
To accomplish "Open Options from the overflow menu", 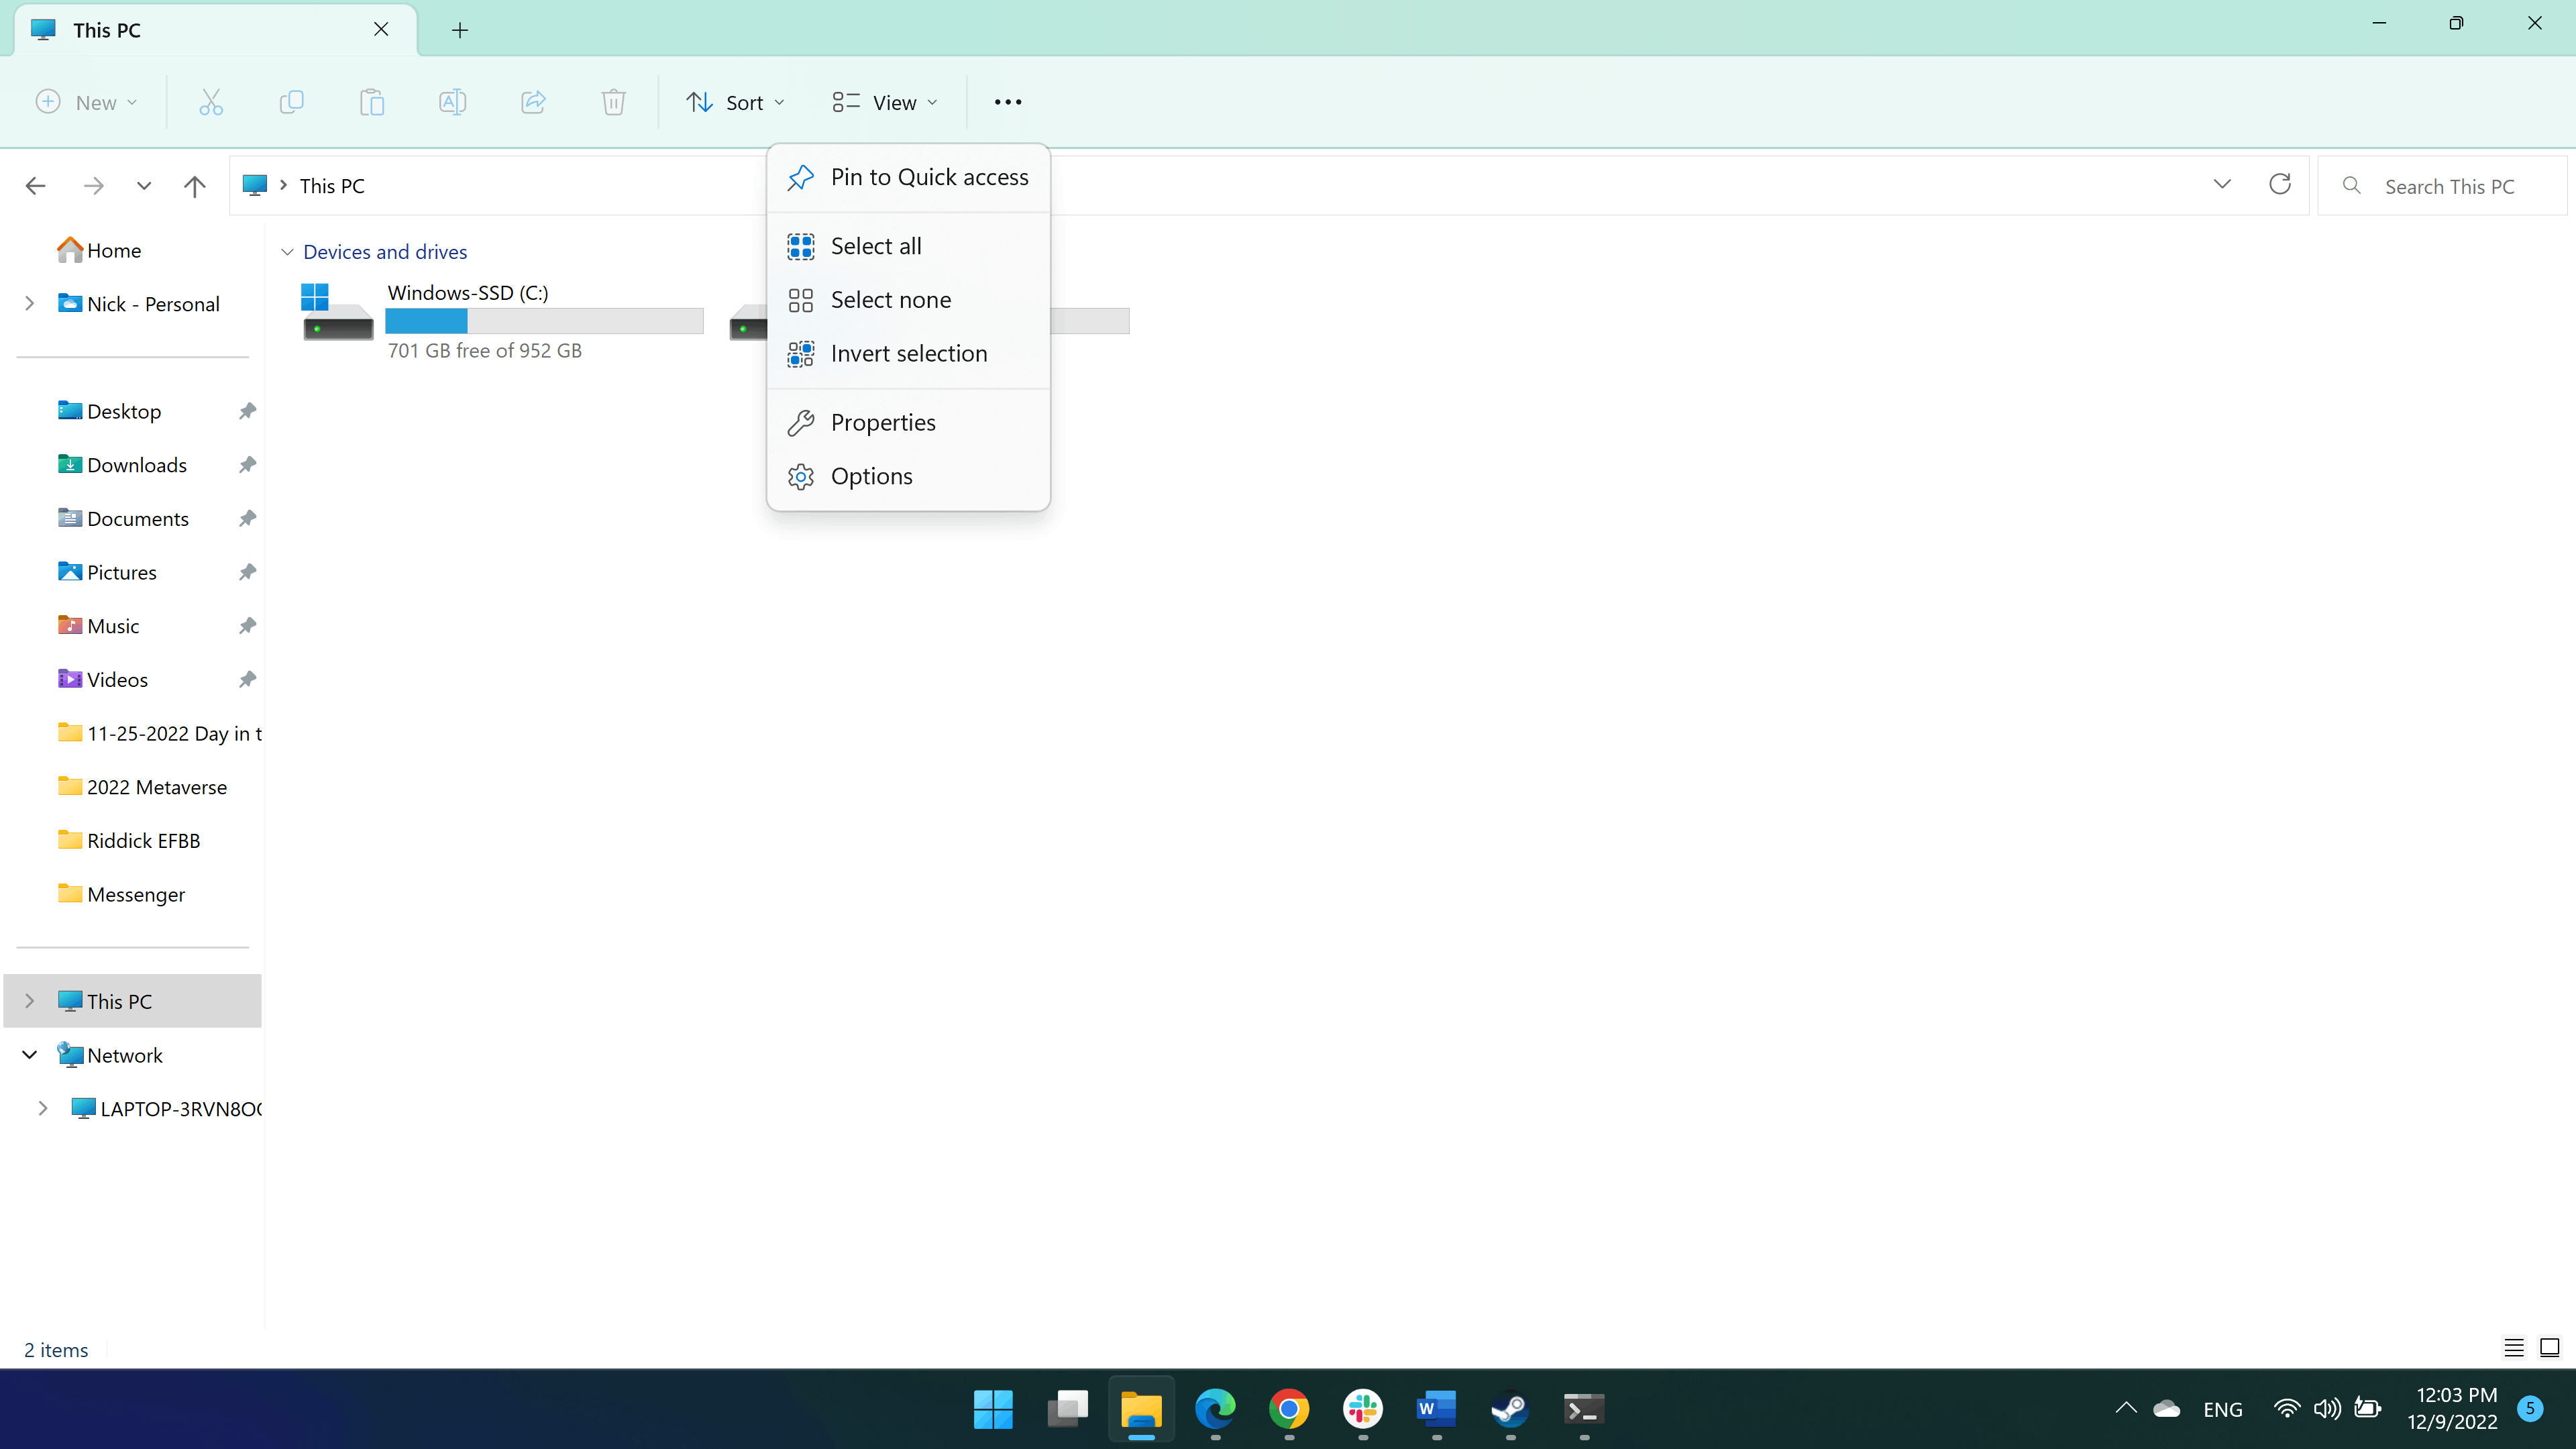I will tap(871, 477).
